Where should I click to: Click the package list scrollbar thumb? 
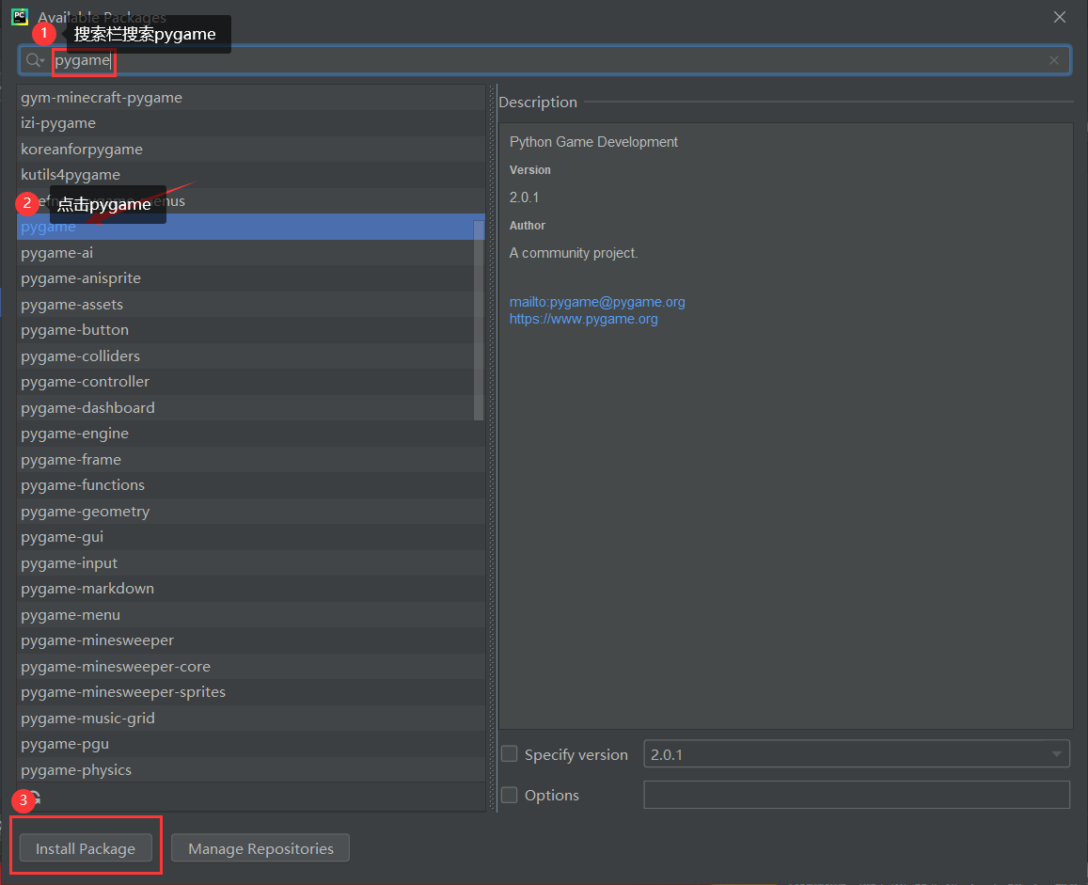[x=478, y=320]
